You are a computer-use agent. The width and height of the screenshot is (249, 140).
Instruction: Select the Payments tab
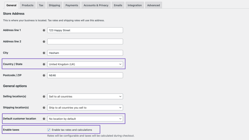(x=72, y=5)
